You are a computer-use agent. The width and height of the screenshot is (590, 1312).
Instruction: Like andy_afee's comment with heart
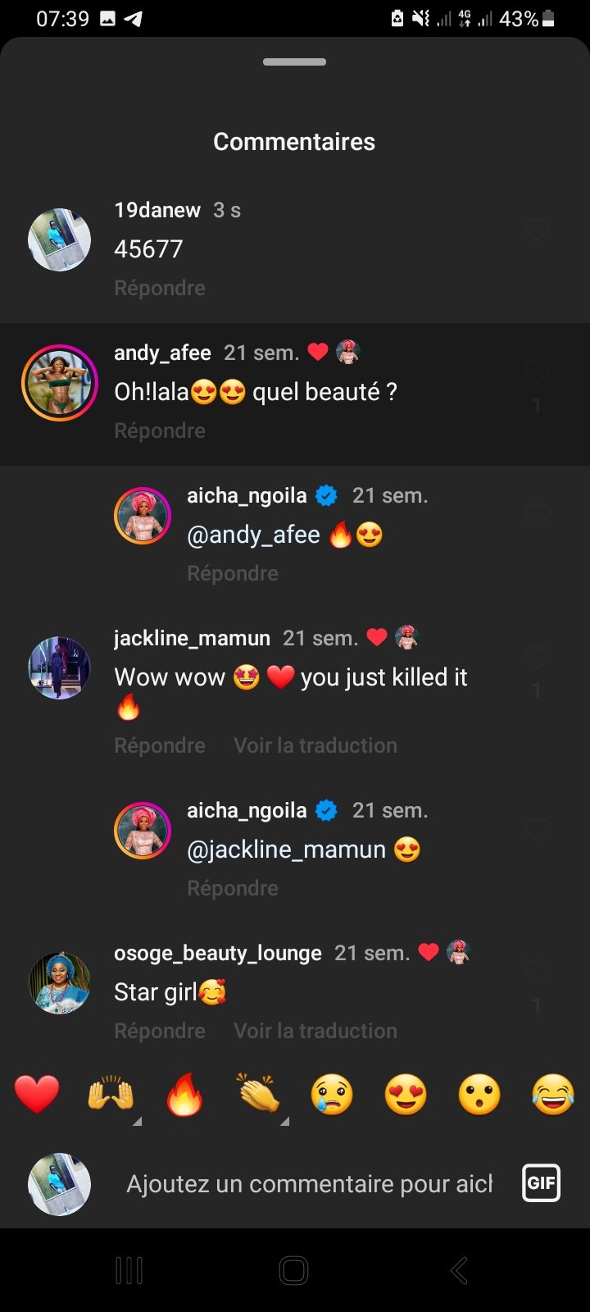click(537, 373)
